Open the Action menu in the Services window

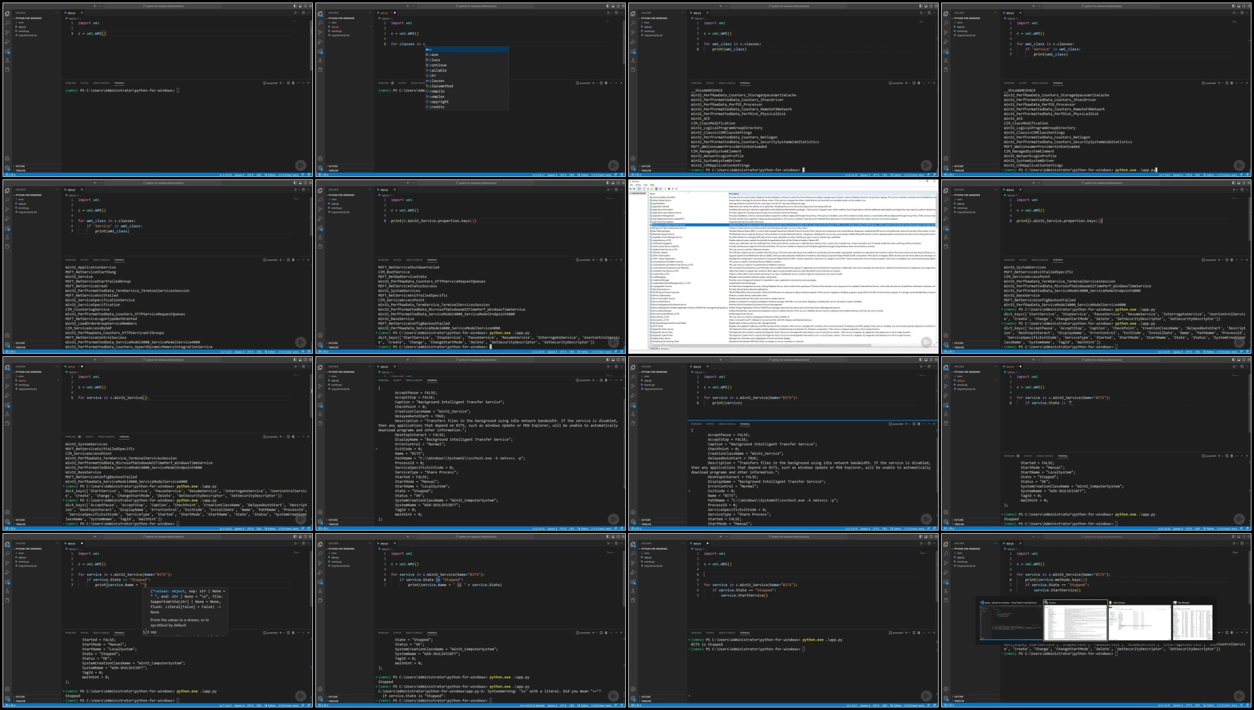pos(638,185)
